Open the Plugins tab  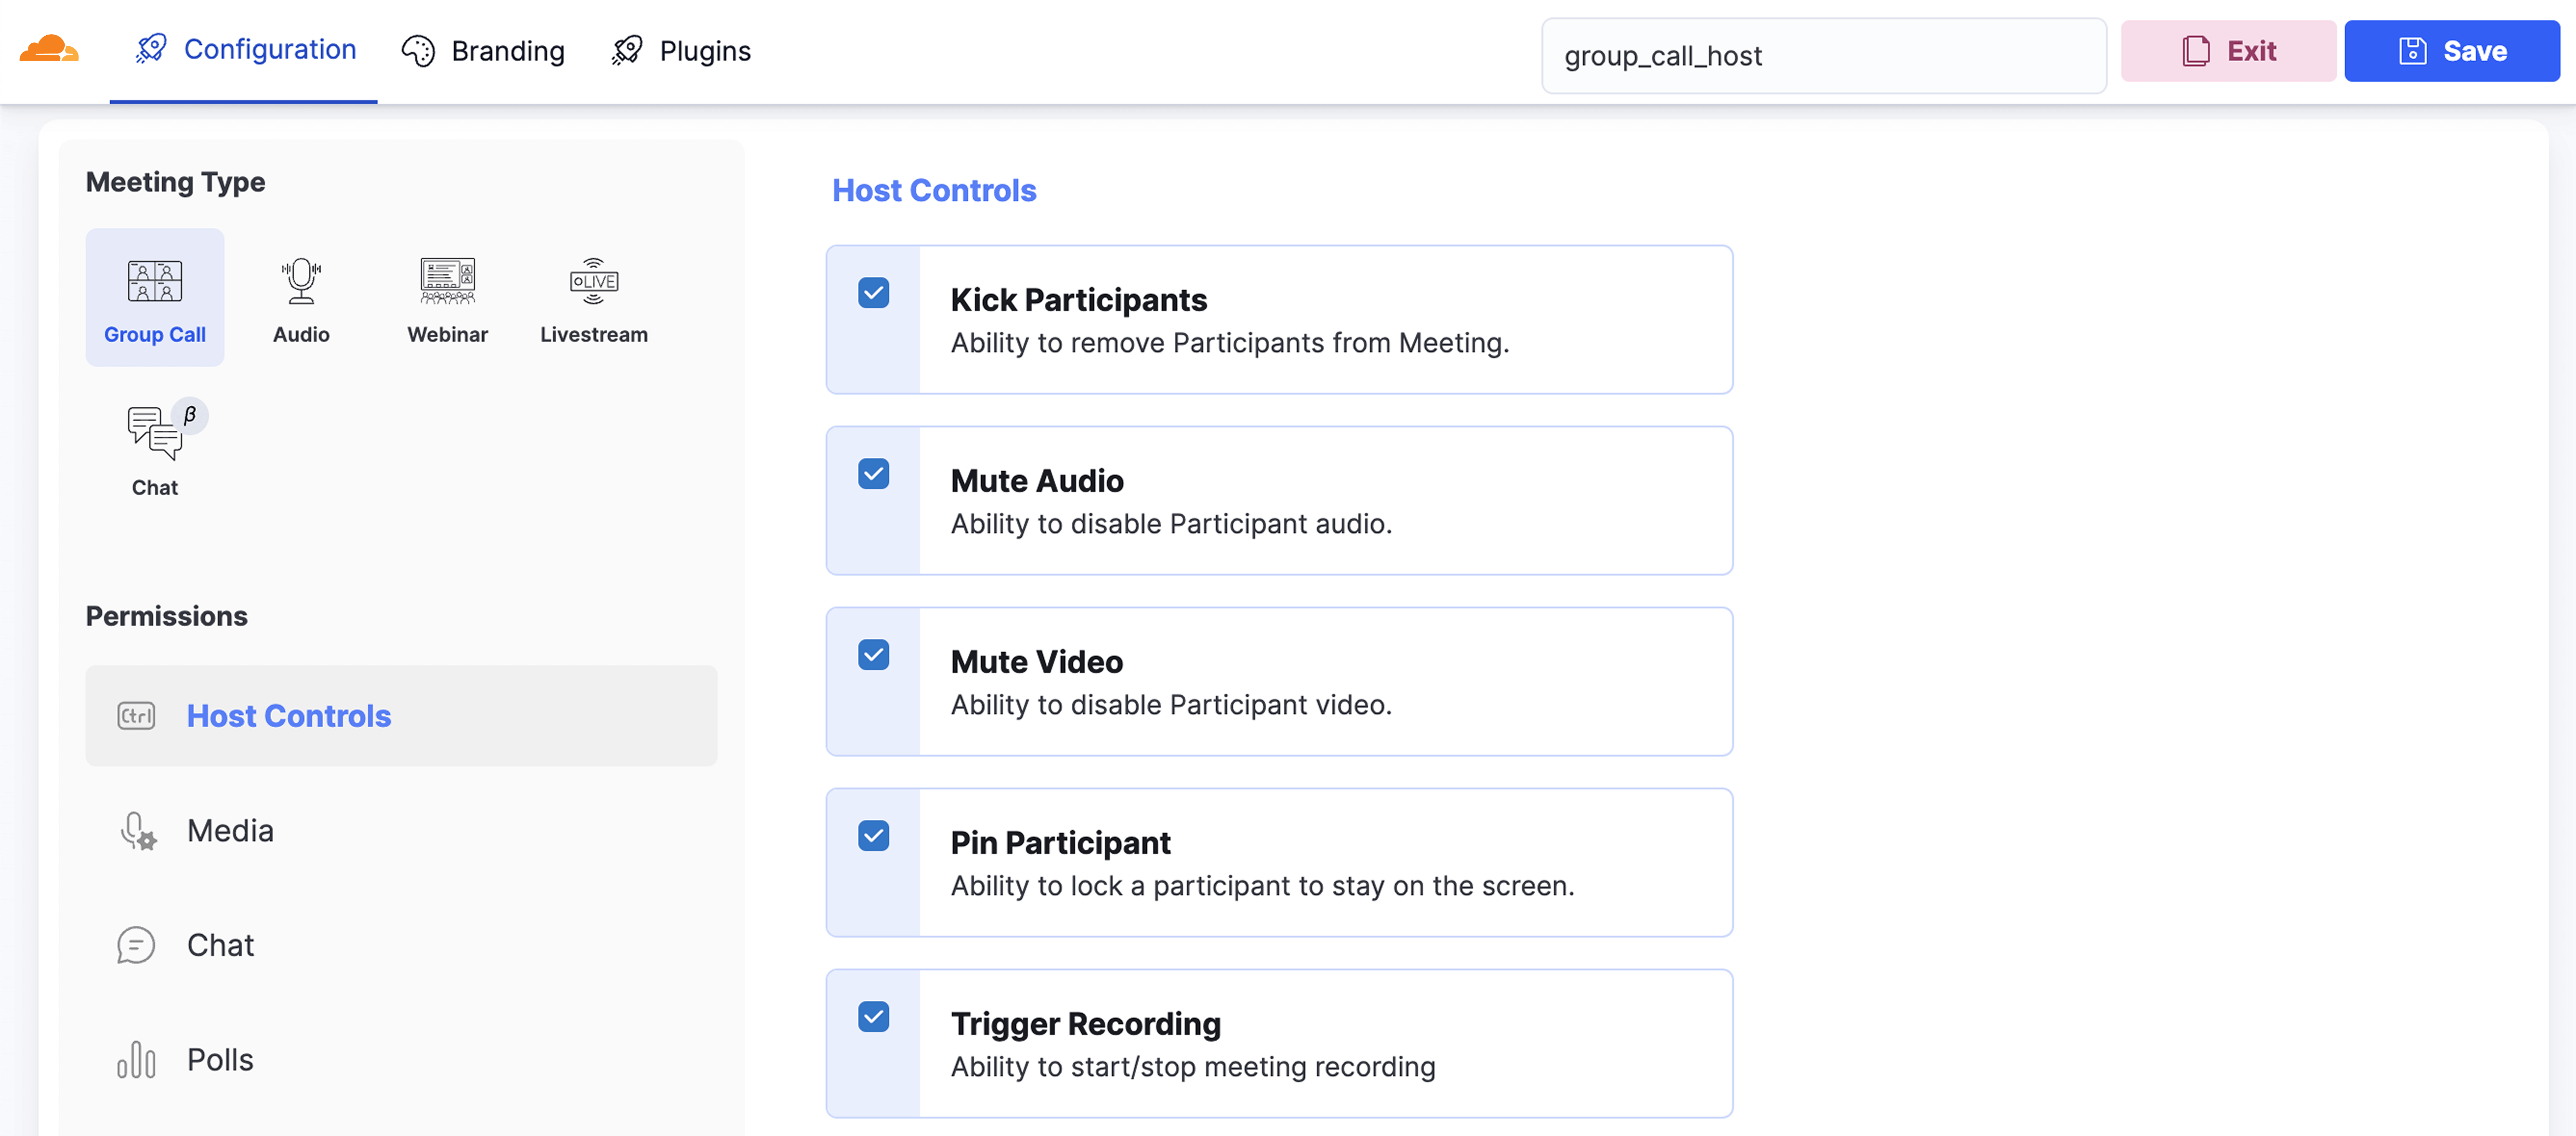[681, 51]
